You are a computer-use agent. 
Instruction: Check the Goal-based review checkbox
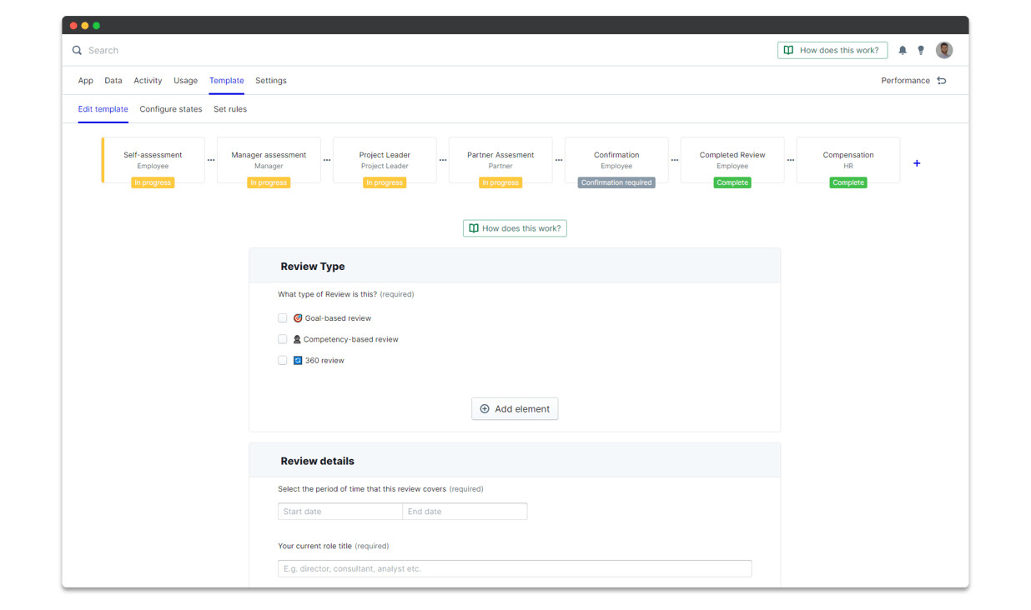(x=283, y=318)
